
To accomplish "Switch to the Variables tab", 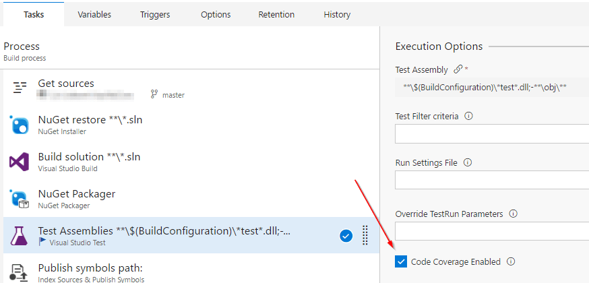I will (x=94, y=14).
